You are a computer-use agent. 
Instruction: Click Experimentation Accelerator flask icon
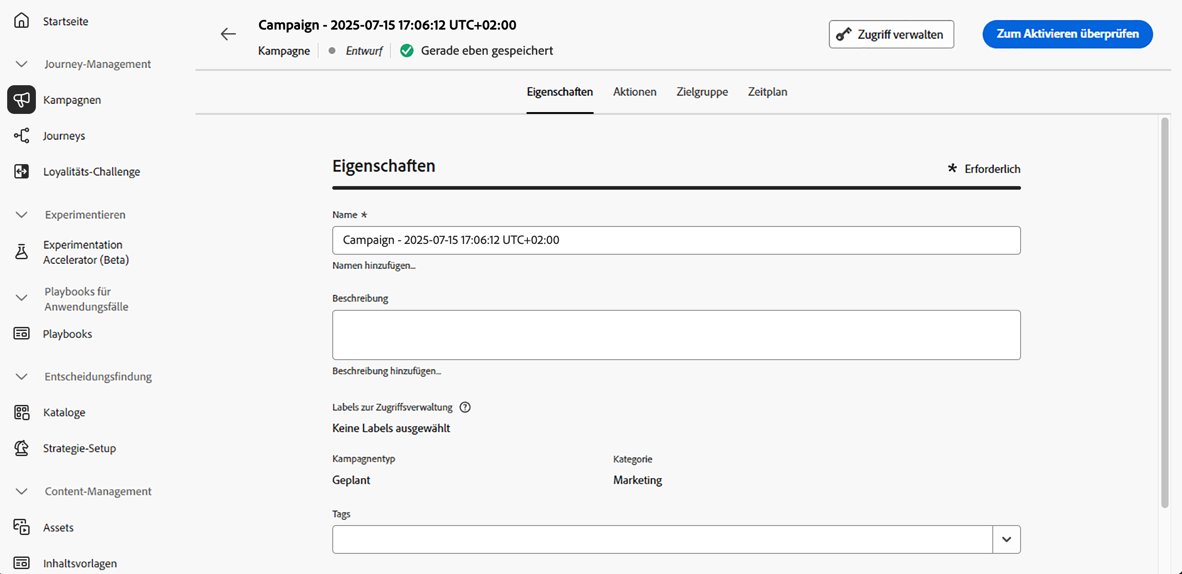pos(21,252)
